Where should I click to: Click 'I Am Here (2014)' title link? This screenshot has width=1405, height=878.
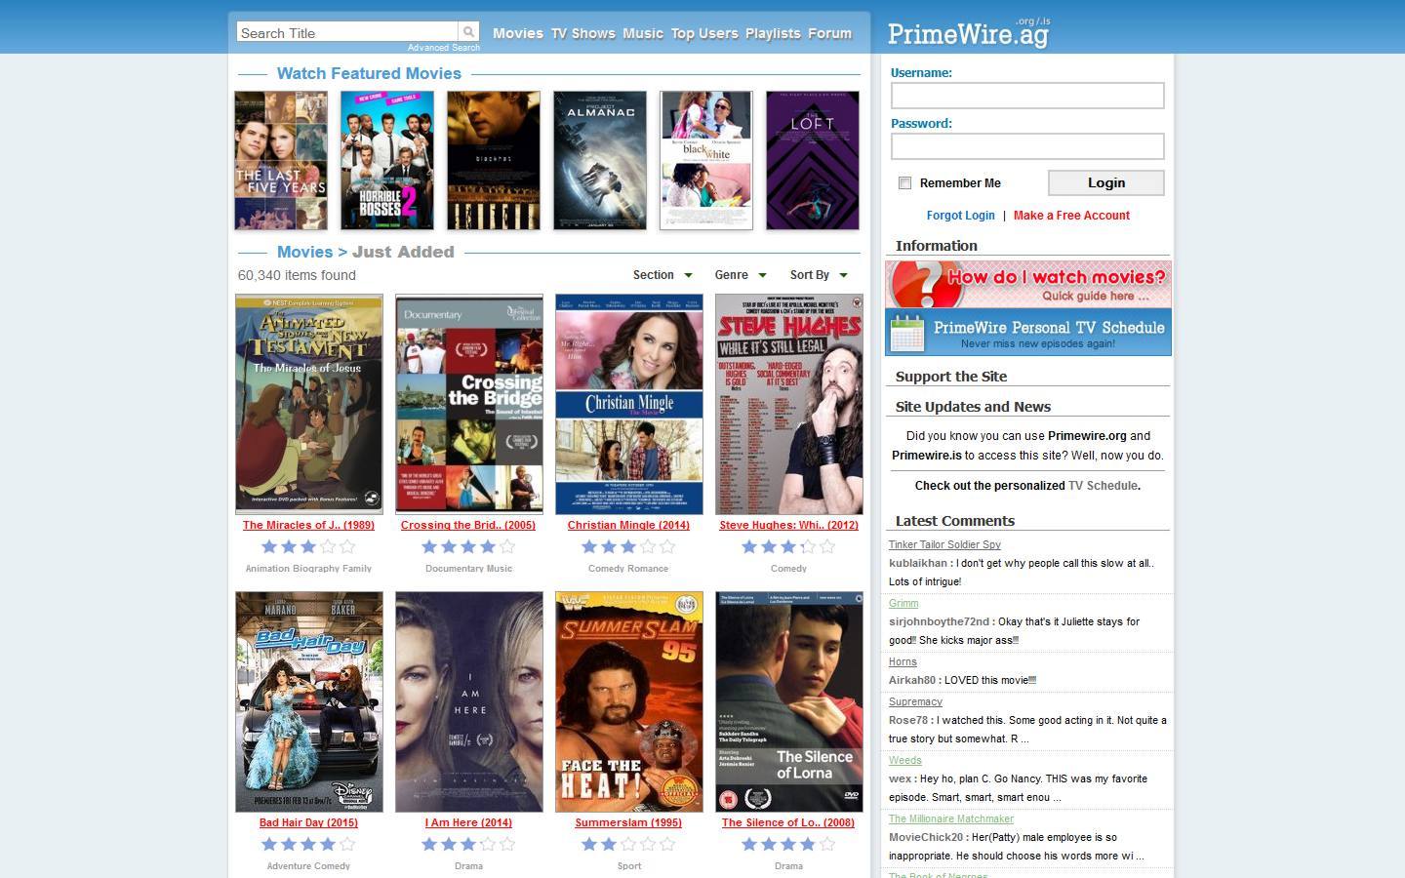point(468,822)
